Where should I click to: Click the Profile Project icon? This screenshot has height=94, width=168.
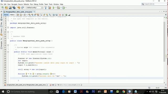[64, 8]
